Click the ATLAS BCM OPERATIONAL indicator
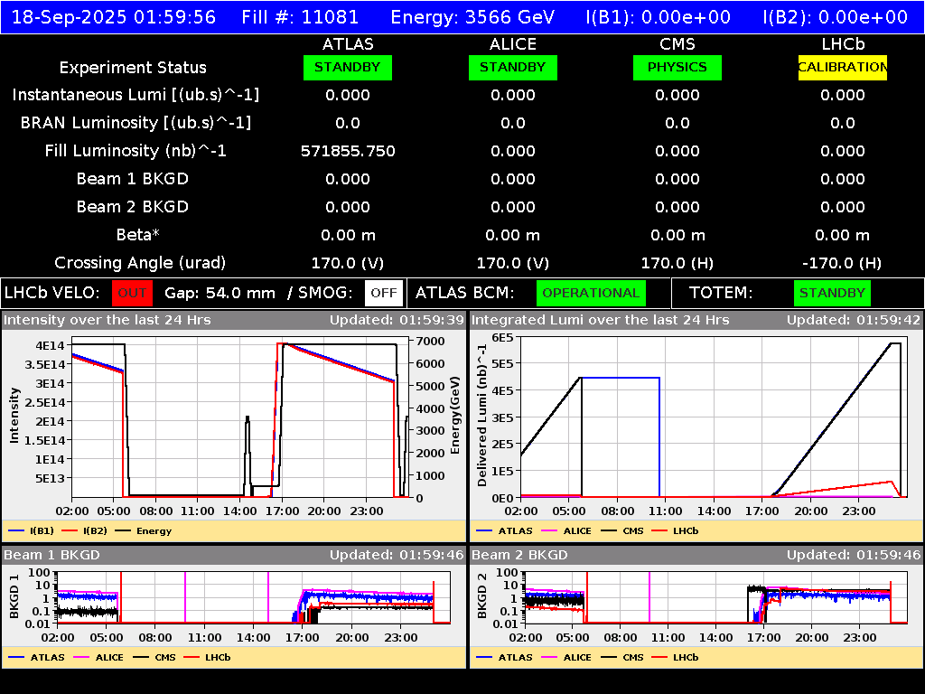This screenshot has width=925, height=694. coord(591,293)
